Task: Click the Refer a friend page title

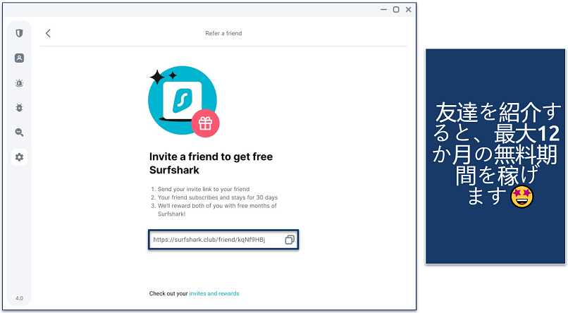Action: [x=223, y=33]
